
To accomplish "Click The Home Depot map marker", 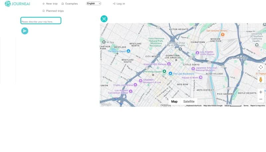I will click(x=128, y=51).
